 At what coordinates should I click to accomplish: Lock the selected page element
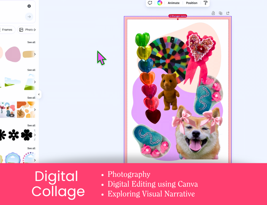click(x=213, y=13)
